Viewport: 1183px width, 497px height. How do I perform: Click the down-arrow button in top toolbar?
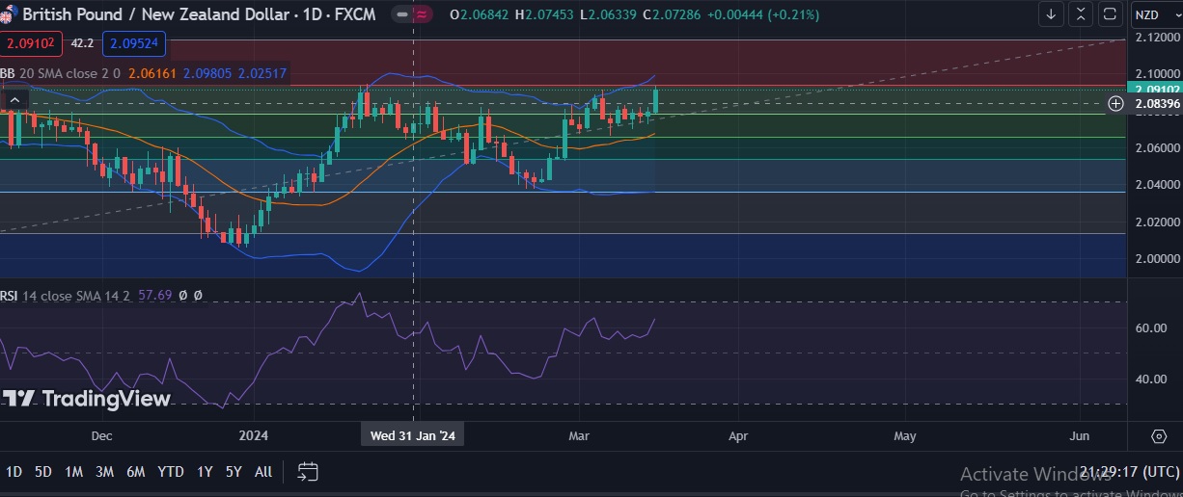(x=1051, y=14)
